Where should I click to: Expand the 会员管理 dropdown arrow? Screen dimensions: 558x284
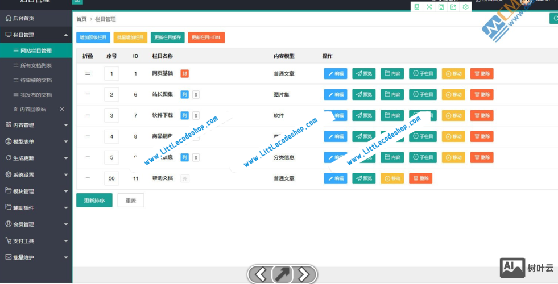pos(66,224)
